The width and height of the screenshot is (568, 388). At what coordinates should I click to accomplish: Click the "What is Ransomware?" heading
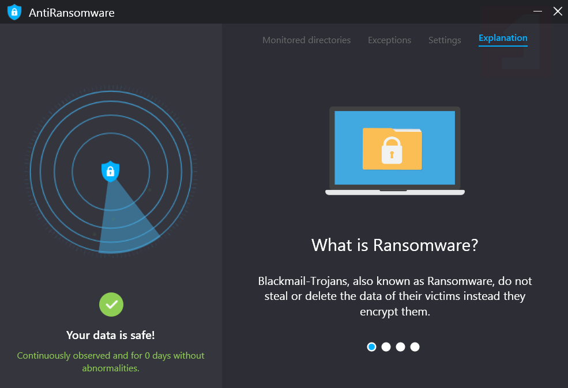pyautogui.click(x=395, y=245)
